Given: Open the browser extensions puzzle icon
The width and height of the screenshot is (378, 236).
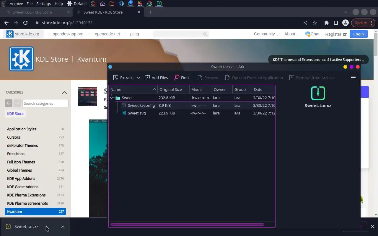Looking at the screenshot, I should (327, 23).
